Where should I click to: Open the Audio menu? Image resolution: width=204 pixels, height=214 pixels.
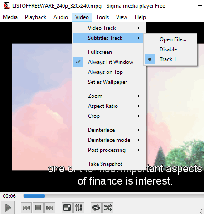(x=61, y=17)
